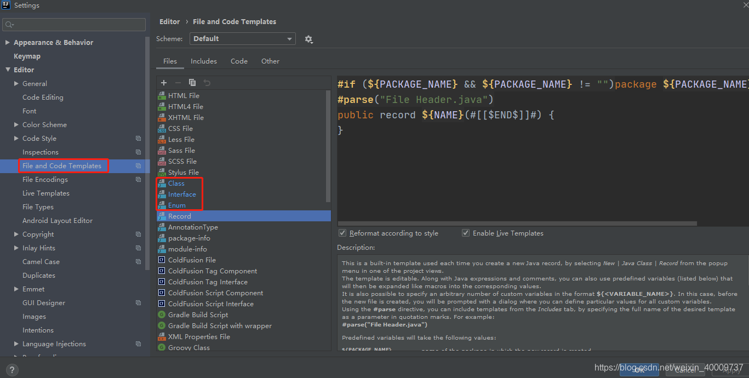Click the template list vertical scrollbar

pyautogui.click(x=328, y=146)
